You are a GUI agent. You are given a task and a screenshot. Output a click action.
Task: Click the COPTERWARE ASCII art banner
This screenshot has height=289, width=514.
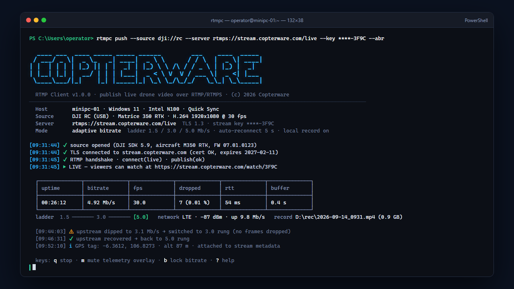coord(147,69)
